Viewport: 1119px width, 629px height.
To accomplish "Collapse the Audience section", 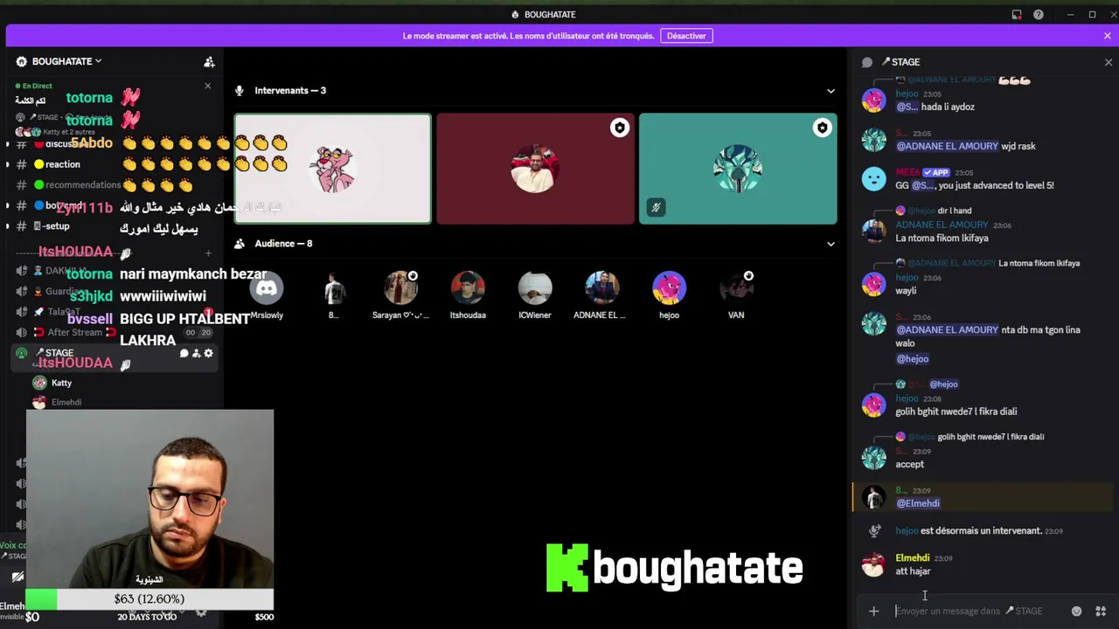I will pos(831,244).
